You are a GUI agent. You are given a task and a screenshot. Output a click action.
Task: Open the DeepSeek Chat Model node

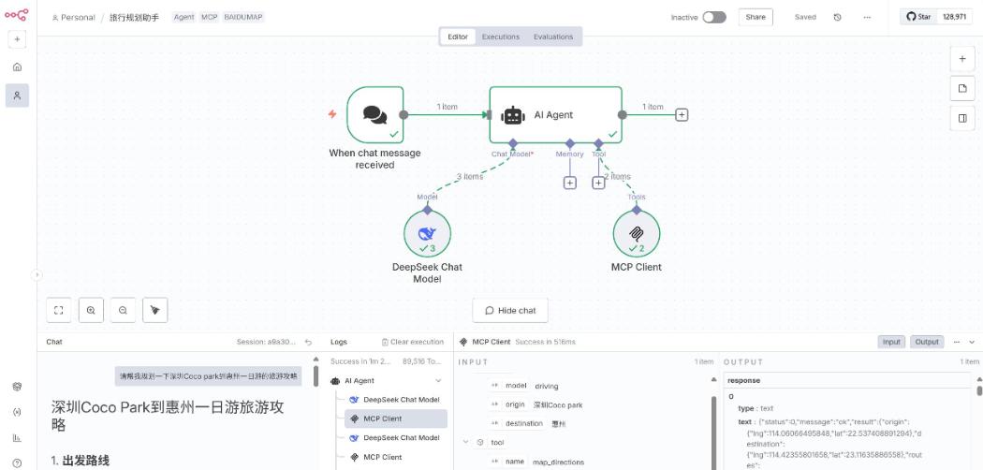[x=427, y=234]
